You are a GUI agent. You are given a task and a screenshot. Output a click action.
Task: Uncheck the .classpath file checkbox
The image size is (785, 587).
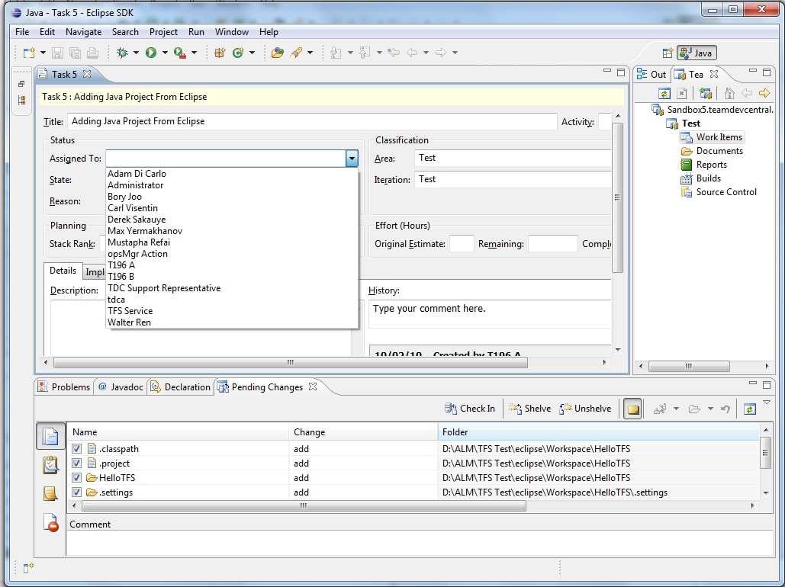click(x=76, y=449)
